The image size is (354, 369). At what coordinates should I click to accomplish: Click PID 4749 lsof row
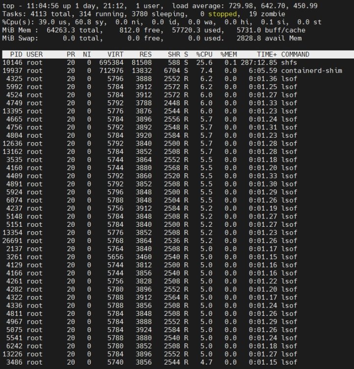[150, 103]
